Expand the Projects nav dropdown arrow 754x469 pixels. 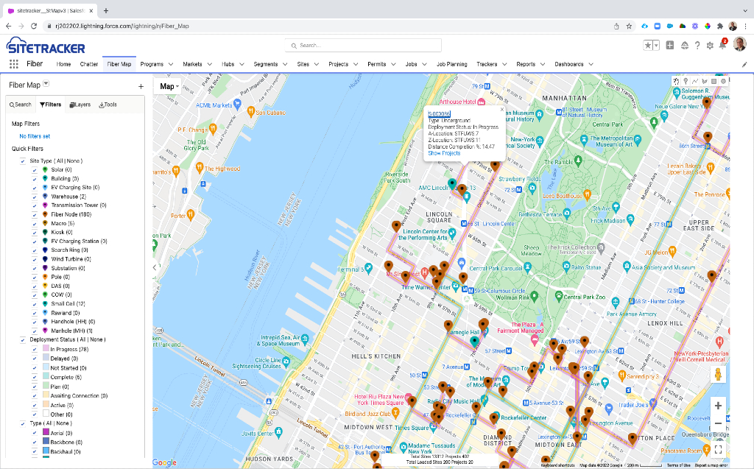(356, 65)
